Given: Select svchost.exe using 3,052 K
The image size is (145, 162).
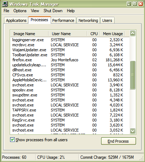Looking at the screenshot, I should (70, 130).
